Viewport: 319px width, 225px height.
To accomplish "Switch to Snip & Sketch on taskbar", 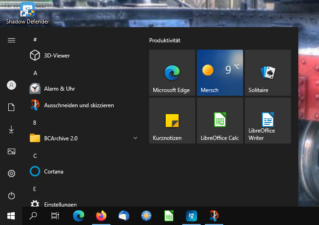I will [214, 216].
